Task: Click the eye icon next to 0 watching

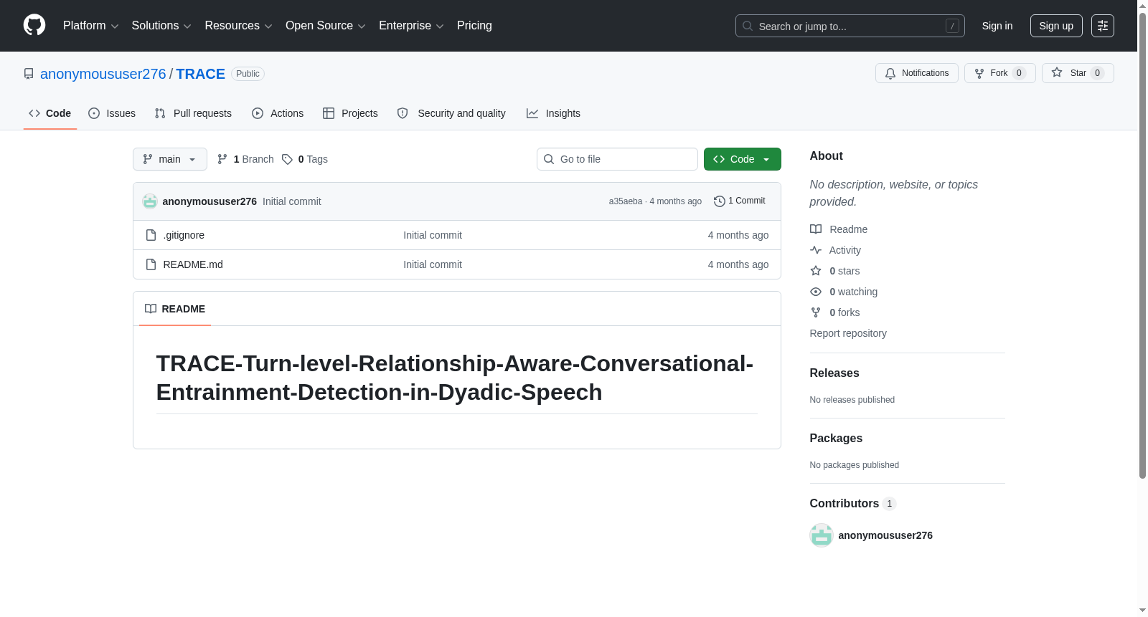Action: tap(816, 292)
